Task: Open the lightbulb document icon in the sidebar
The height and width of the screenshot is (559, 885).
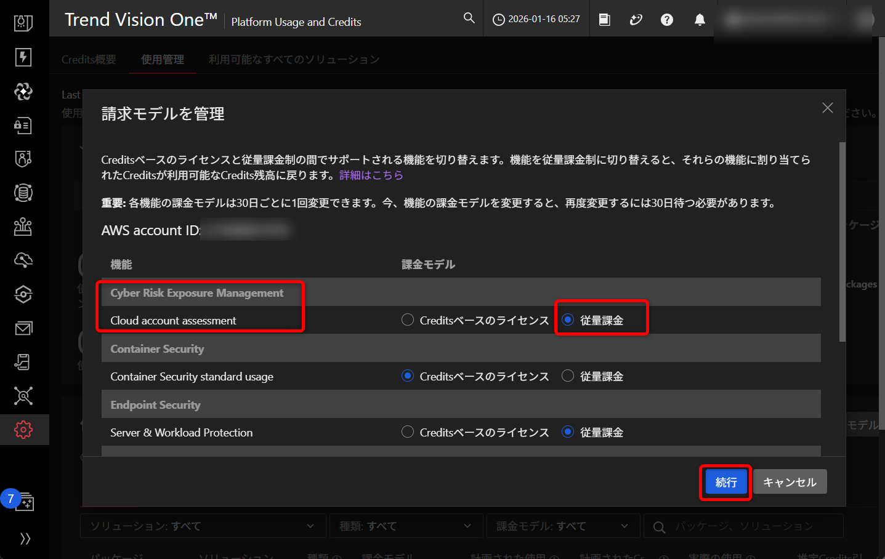Action: (x=23, y=23)
